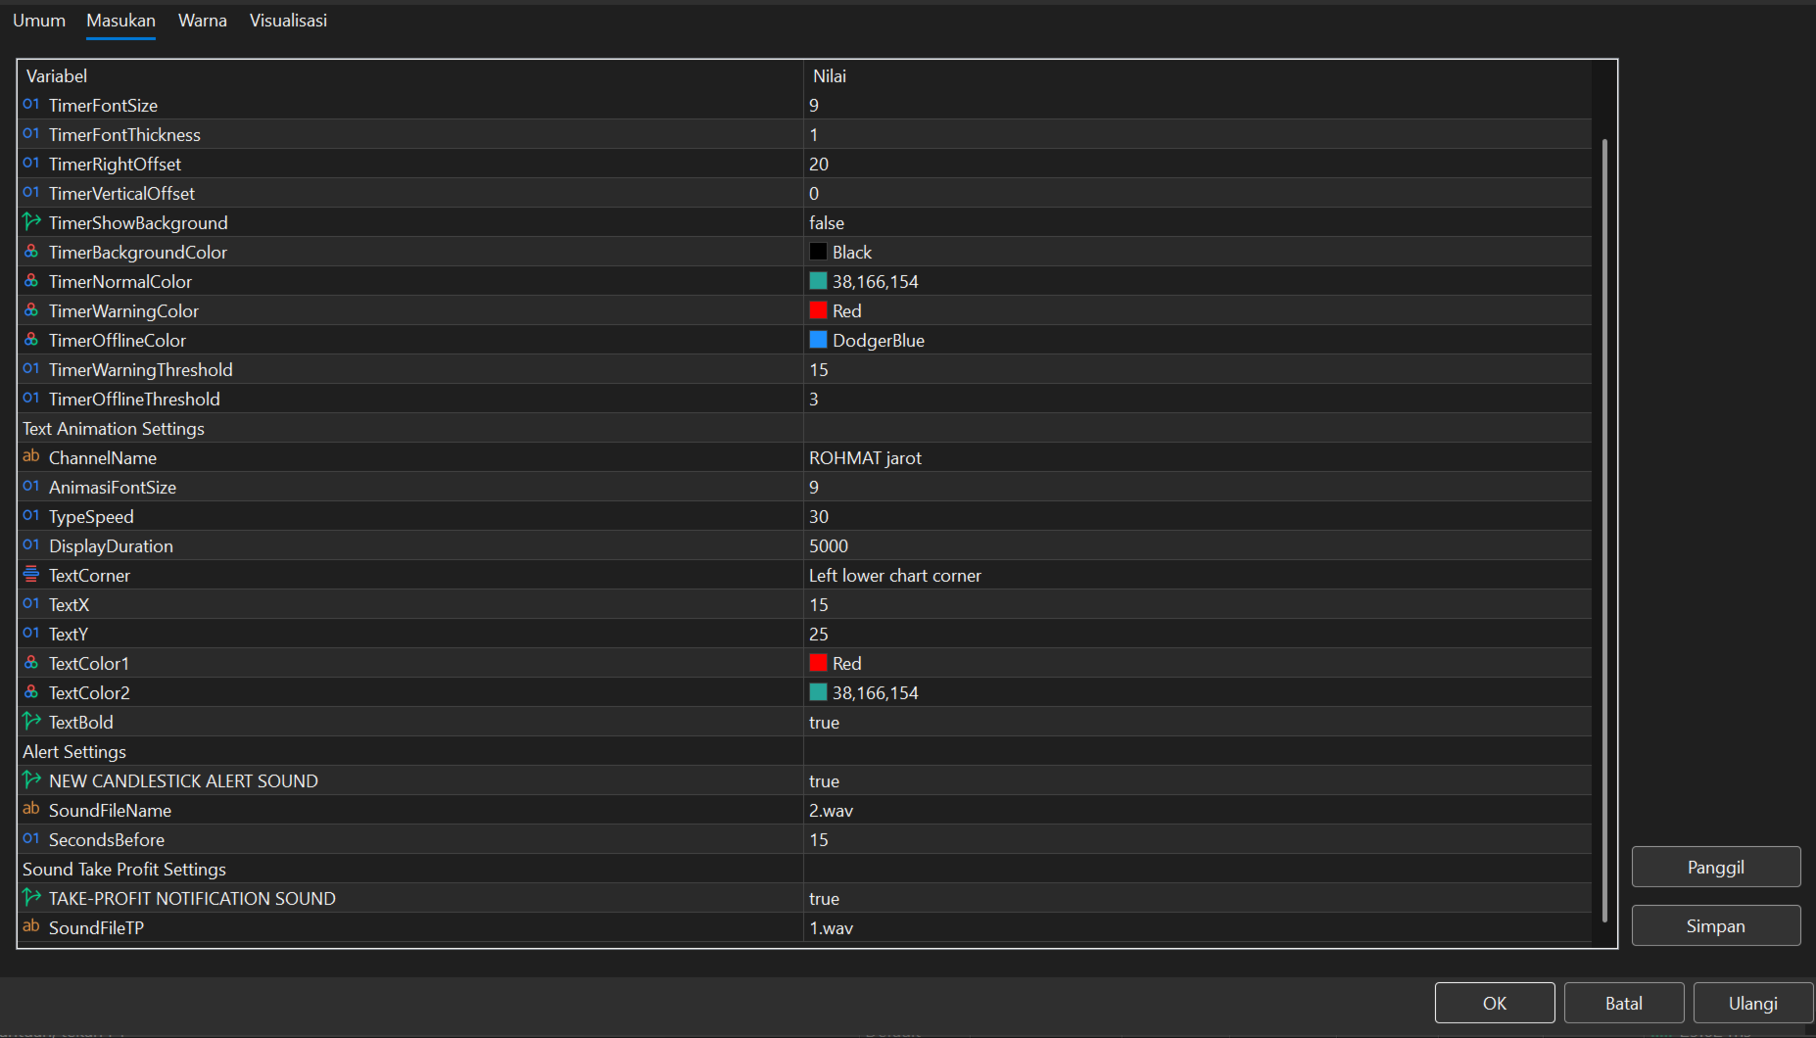This screenshot has width=1816, height=1038.
Task: Click the Simpan save button
Action: pyautogui.click(x=1716, y=925)
